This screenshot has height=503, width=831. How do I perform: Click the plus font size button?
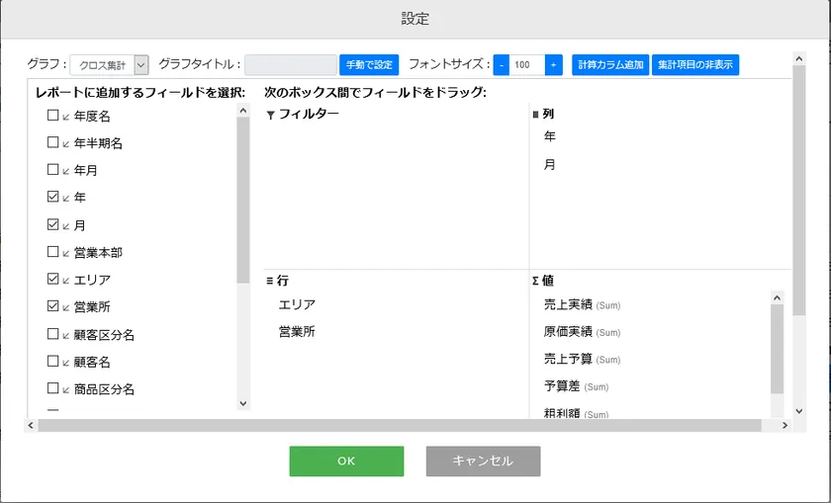(x=553, y=65)
